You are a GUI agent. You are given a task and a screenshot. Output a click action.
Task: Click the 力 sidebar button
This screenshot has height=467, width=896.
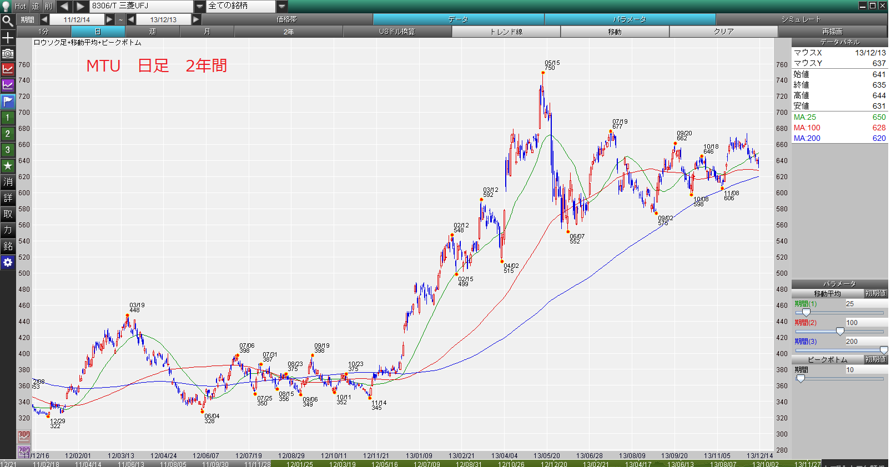coord(8,230)
